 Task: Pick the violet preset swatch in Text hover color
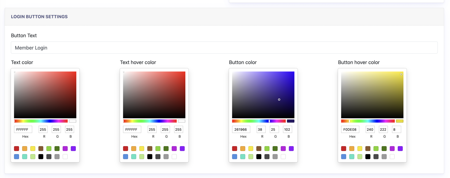[182, 149]
